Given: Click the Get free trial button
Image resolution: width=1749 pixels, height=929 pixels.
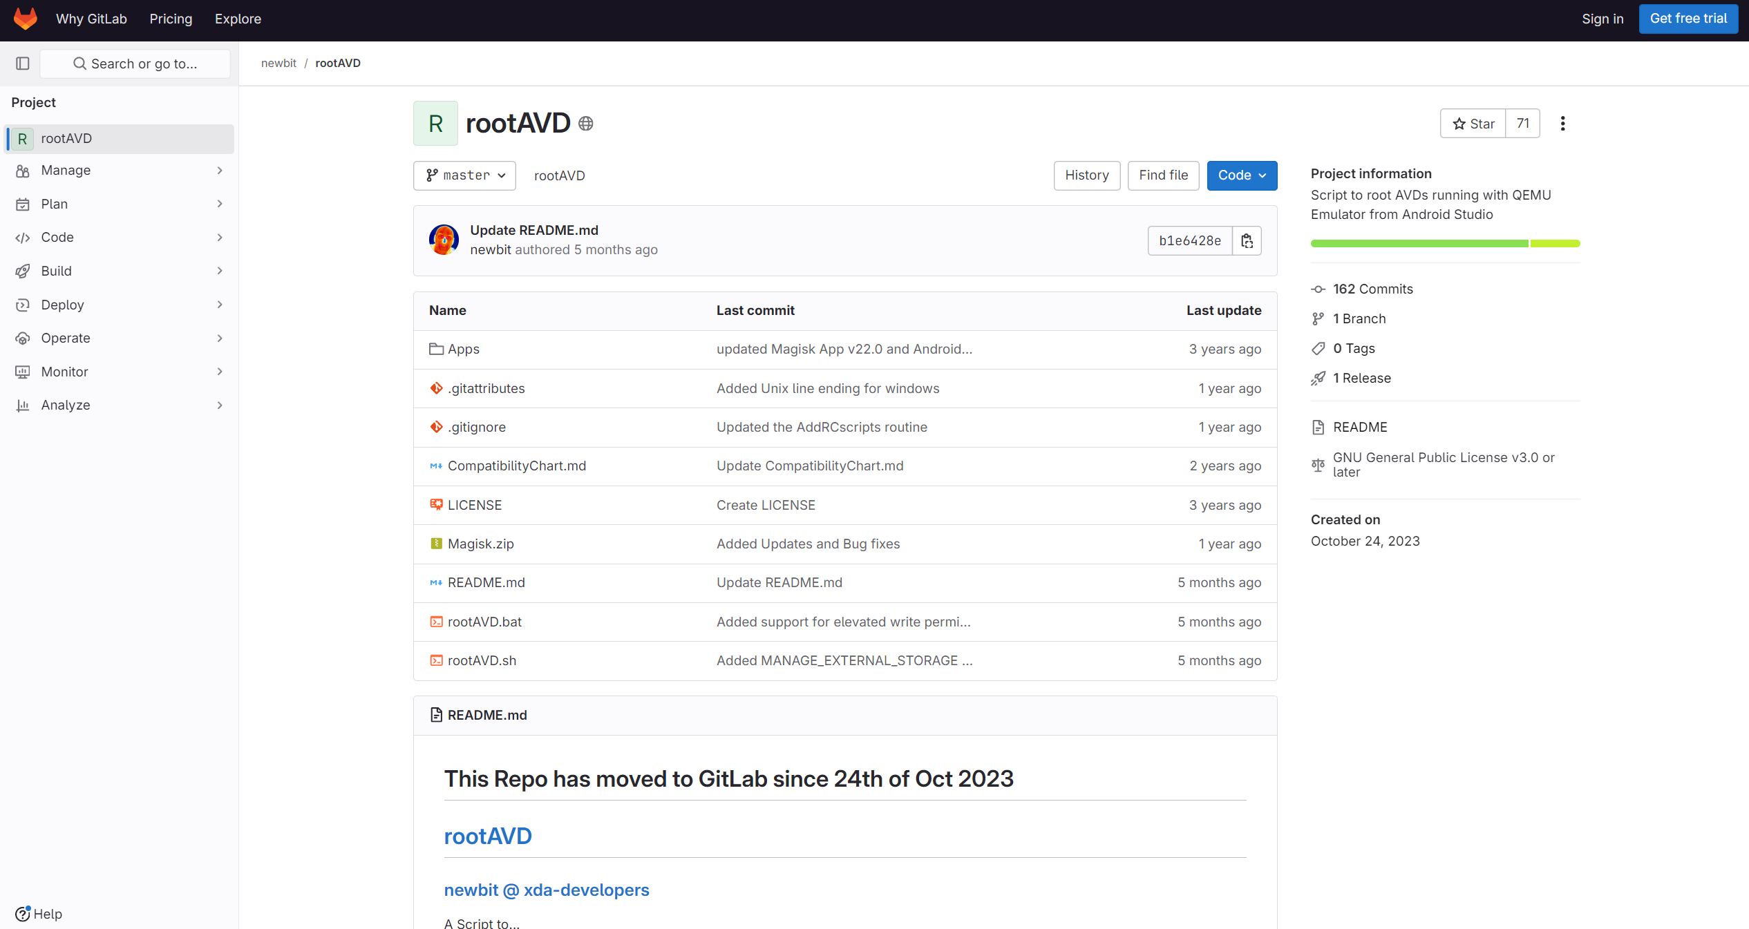Looking at the screenshot, I should pos(1687,19).
